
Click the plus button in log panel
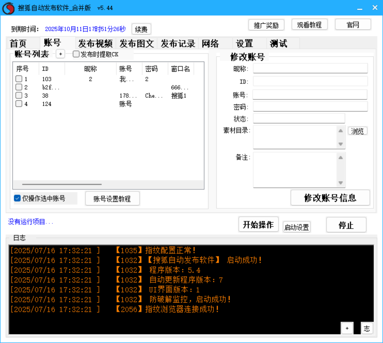347,328
